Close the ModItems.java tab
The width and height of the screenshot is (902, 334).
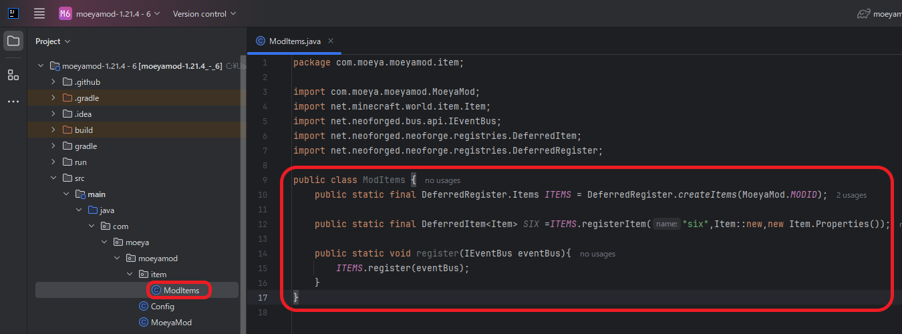pyautogui.click(x=331, y=41)
